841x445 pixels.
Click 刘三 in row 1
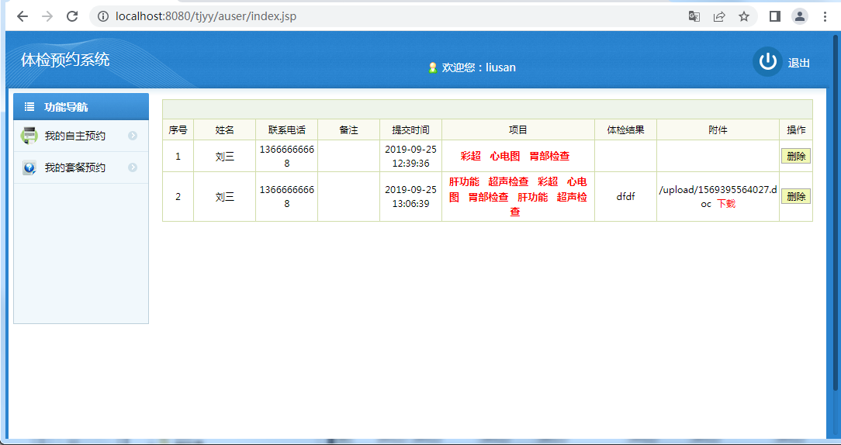pyautogui.click(x=225, y=157)
